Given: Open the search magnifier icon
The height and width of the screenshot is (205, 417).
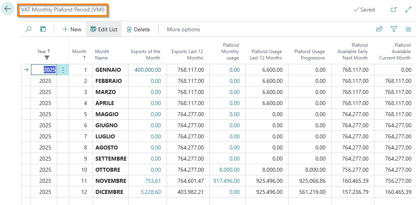Looking at the screenshot, I should click(x=28, y=29).
